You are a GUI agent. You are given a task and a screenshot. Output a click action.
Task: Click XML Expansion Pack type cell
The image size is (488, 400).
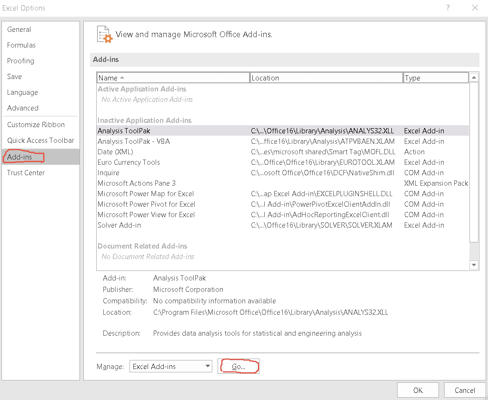[x=436, y=183]
